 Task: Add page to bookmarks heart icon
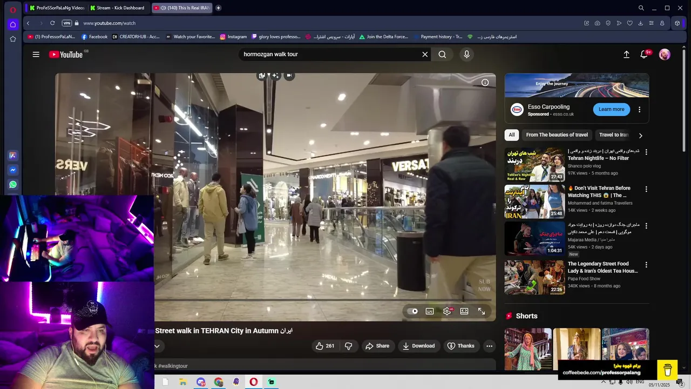click(629, 23)
